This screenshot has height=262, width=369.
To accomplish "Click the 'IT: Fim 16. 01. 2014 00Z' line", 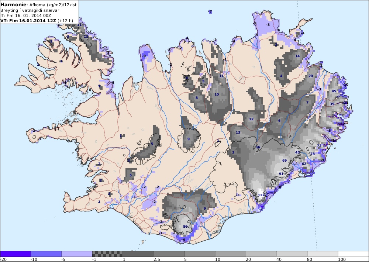I will point(26,15).
